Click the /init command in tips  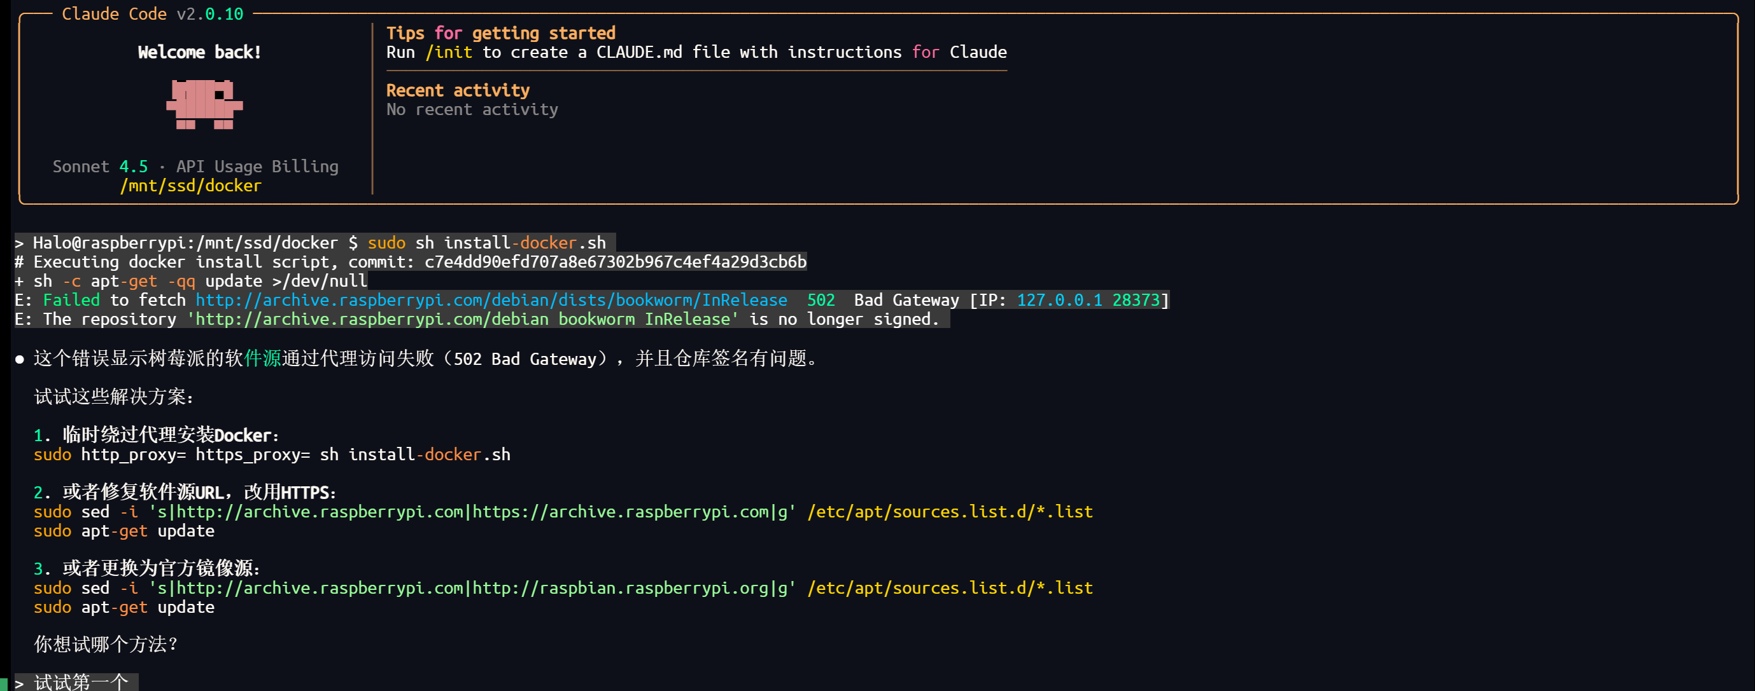[x=448, y=52]
